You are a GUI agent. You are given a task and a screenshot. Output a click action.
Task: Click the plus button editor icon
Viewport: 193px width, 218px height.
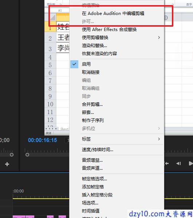[x=7, y=164]
